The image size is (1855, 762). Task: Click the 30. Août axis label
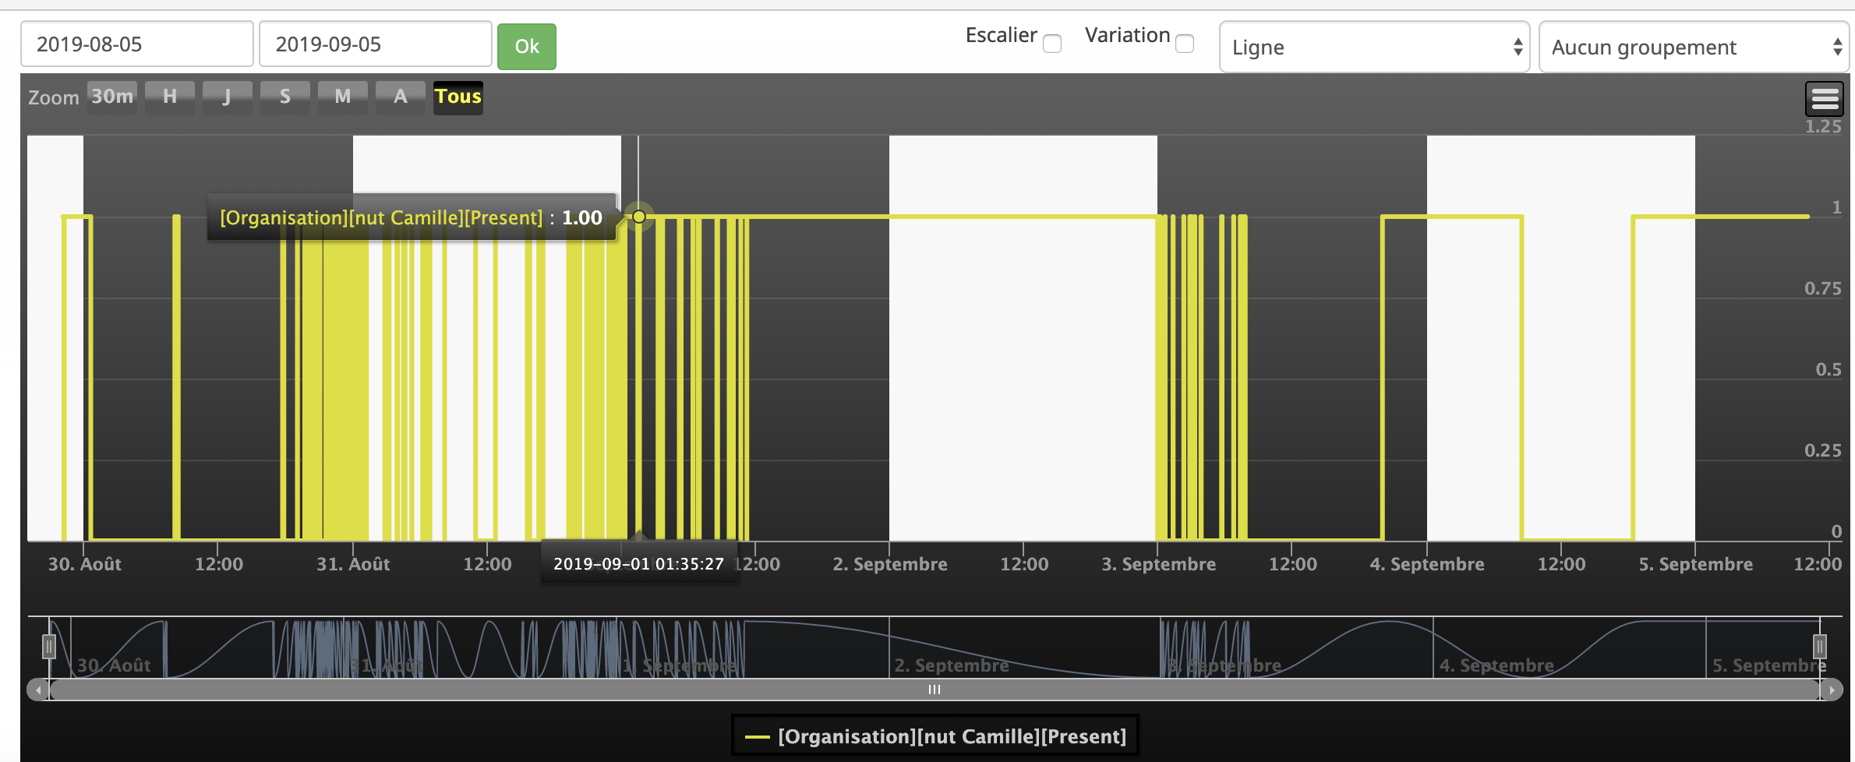(x=85, y=564)
